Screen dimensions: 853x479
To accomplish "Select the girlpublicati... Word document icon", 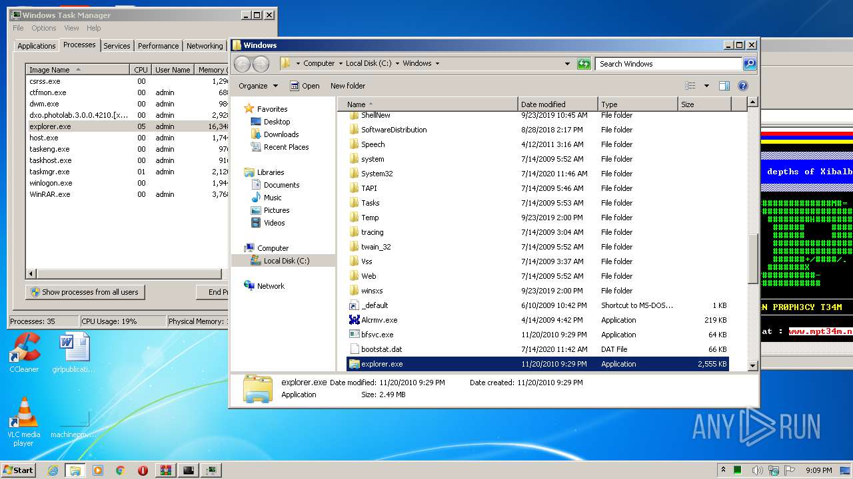I will 73,353.
